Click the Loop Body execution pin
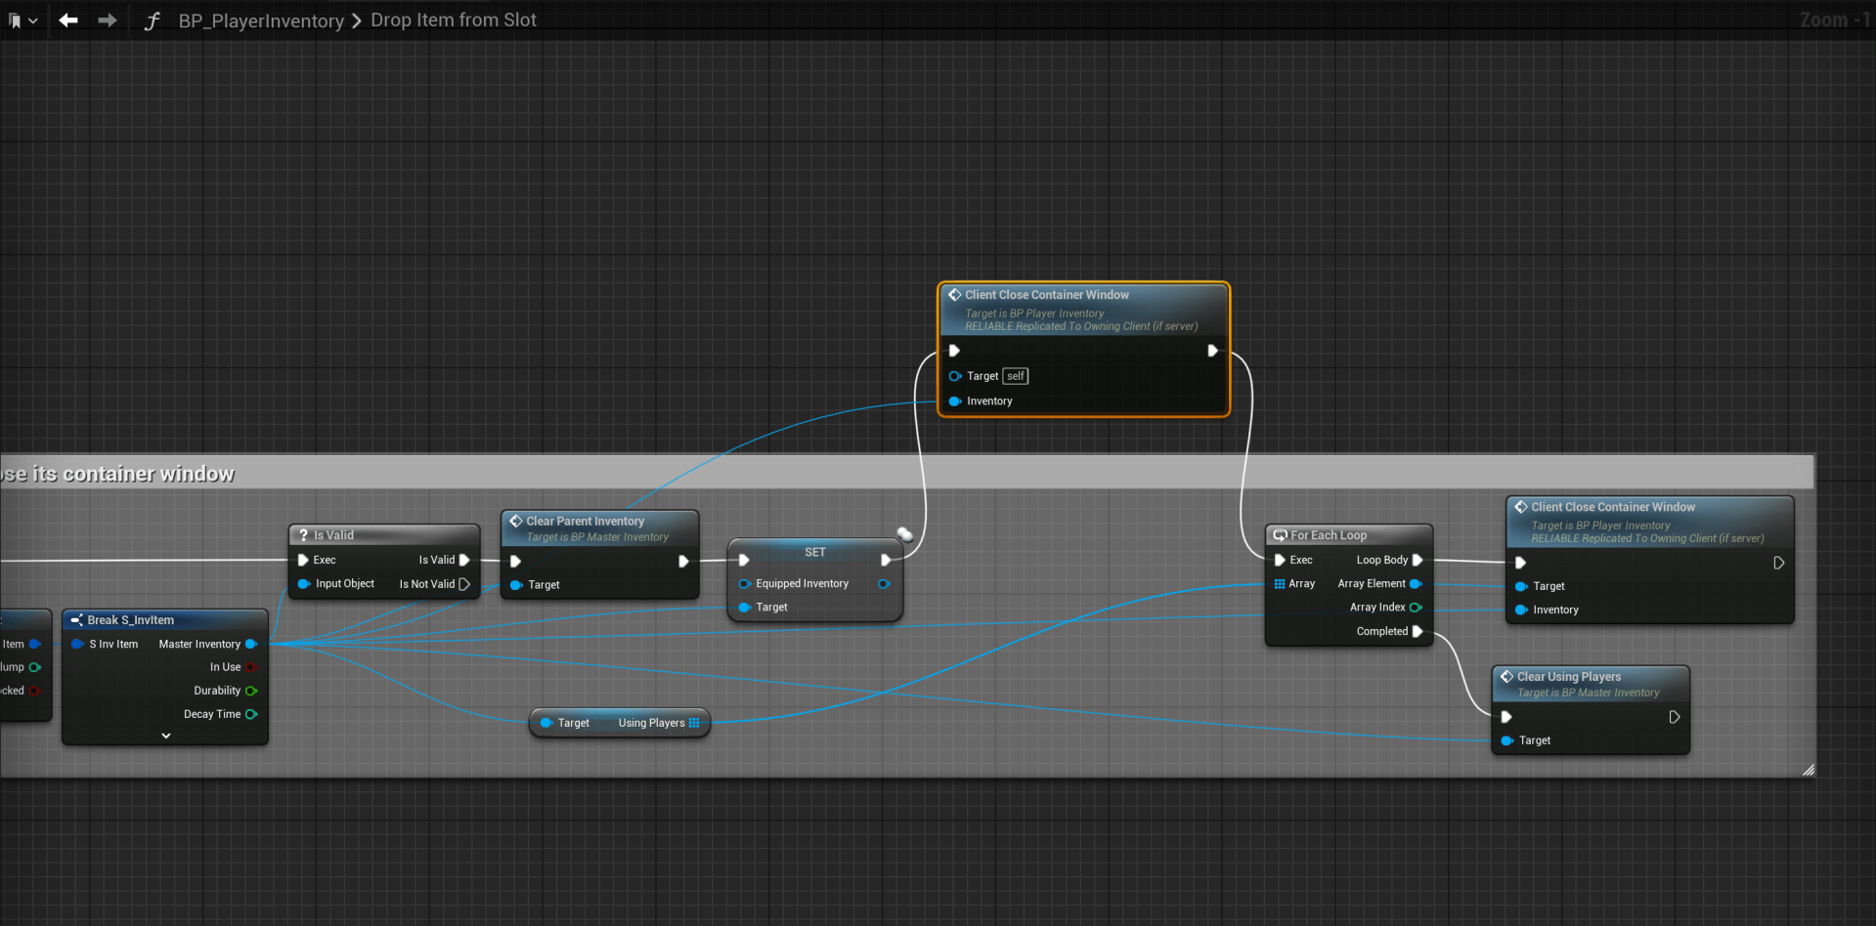 coord(1418,560)
